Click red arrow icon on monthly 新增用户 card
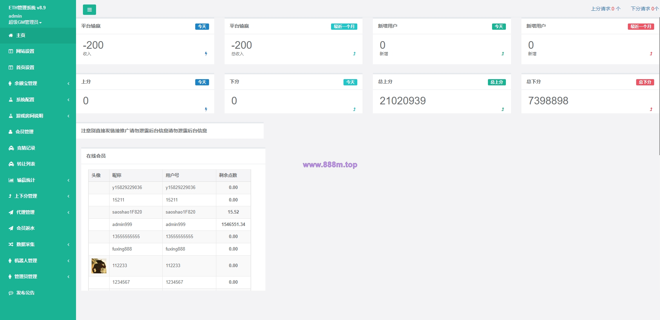The width and height of the screenshot is (660, 320). coord(651,54)
